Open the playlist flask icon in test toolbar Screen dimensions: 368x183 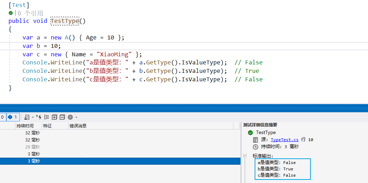(x=27, y=117)
